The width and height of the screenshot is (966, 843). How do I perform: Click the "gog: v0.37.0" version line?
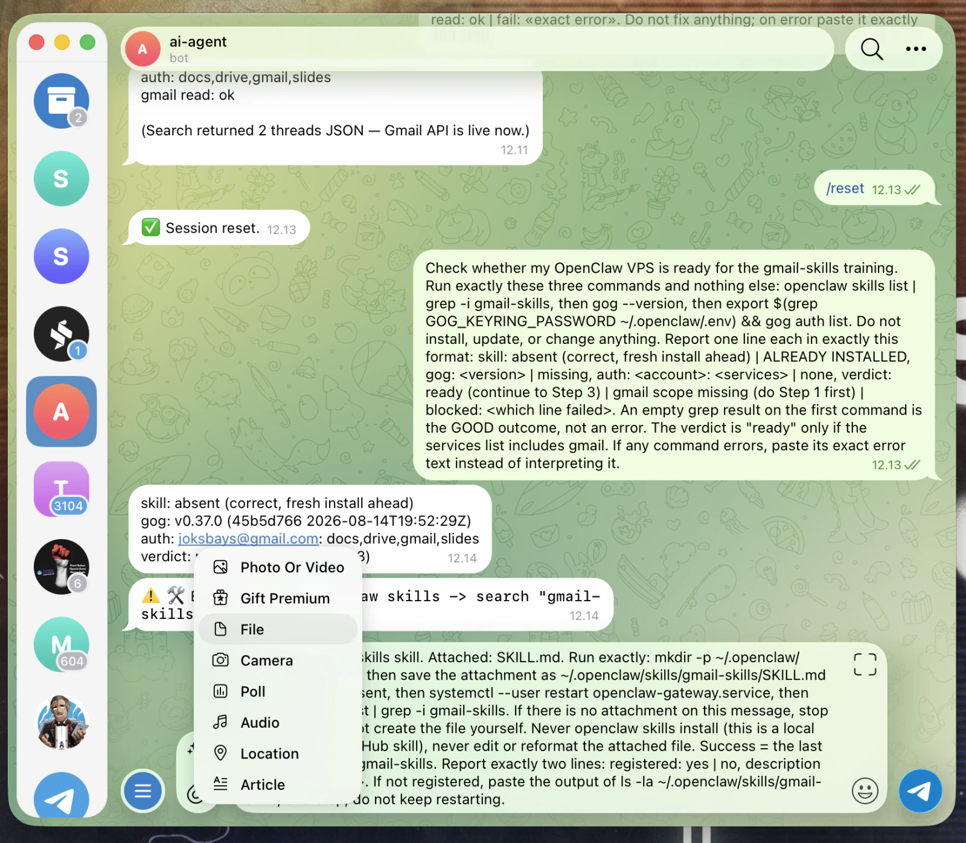tap(306, 521)
